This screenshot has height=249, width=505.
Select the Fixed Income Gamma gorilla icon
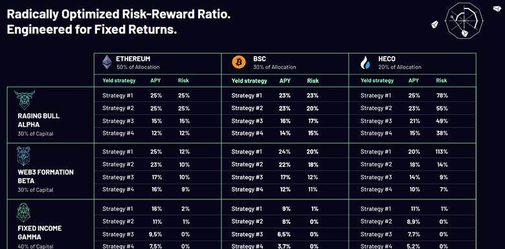click(23, 212)
